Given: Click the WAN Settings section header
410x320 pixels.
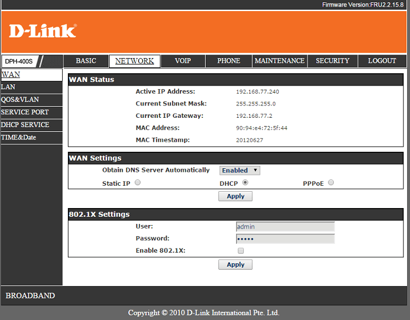Looking at the screenshot, I should click(x=235, y=158).
